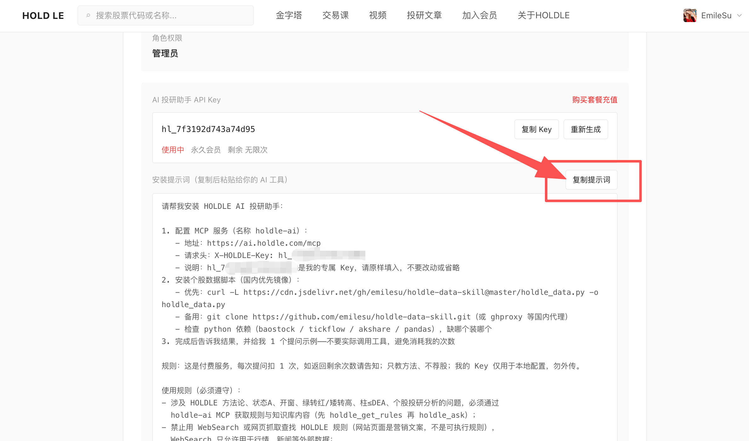749x441 pixels.
Task: Open the 交易课 menu item
Action: pos(335,15)
